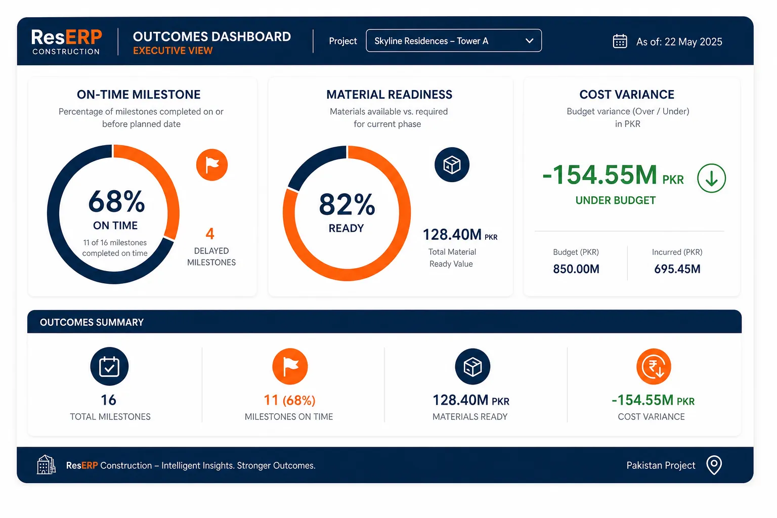This screenshot has height=518, width=777.
Task: Click the COST VARIANCE summary label
Action: tap(652, 417)
